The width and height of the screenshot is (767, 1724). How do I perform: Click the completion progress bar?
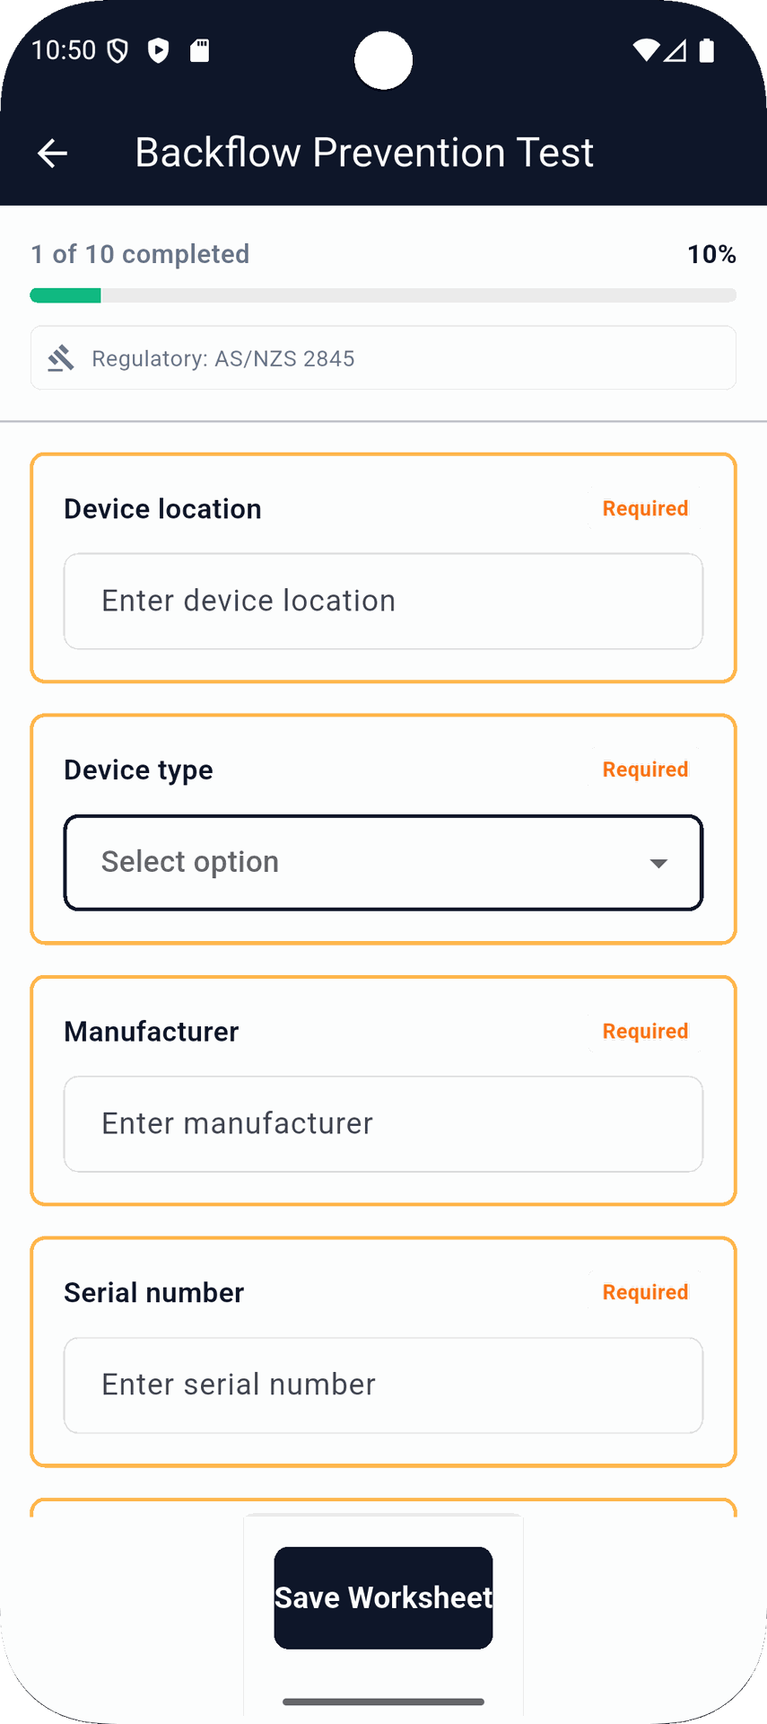click(x=383, y=295)
